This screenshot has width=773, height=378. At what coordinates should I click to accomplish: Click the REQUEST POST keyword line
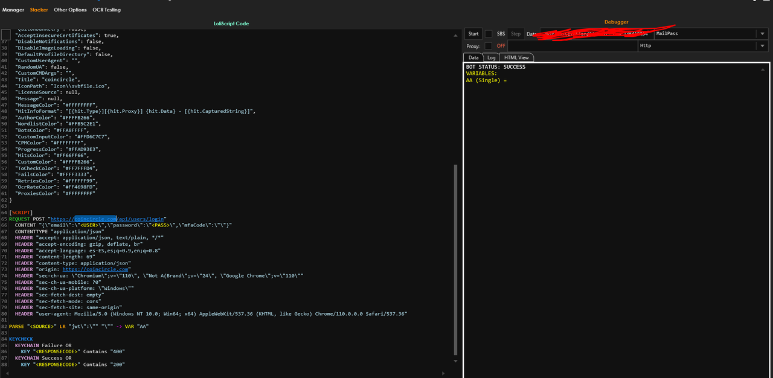pos(88,219)
